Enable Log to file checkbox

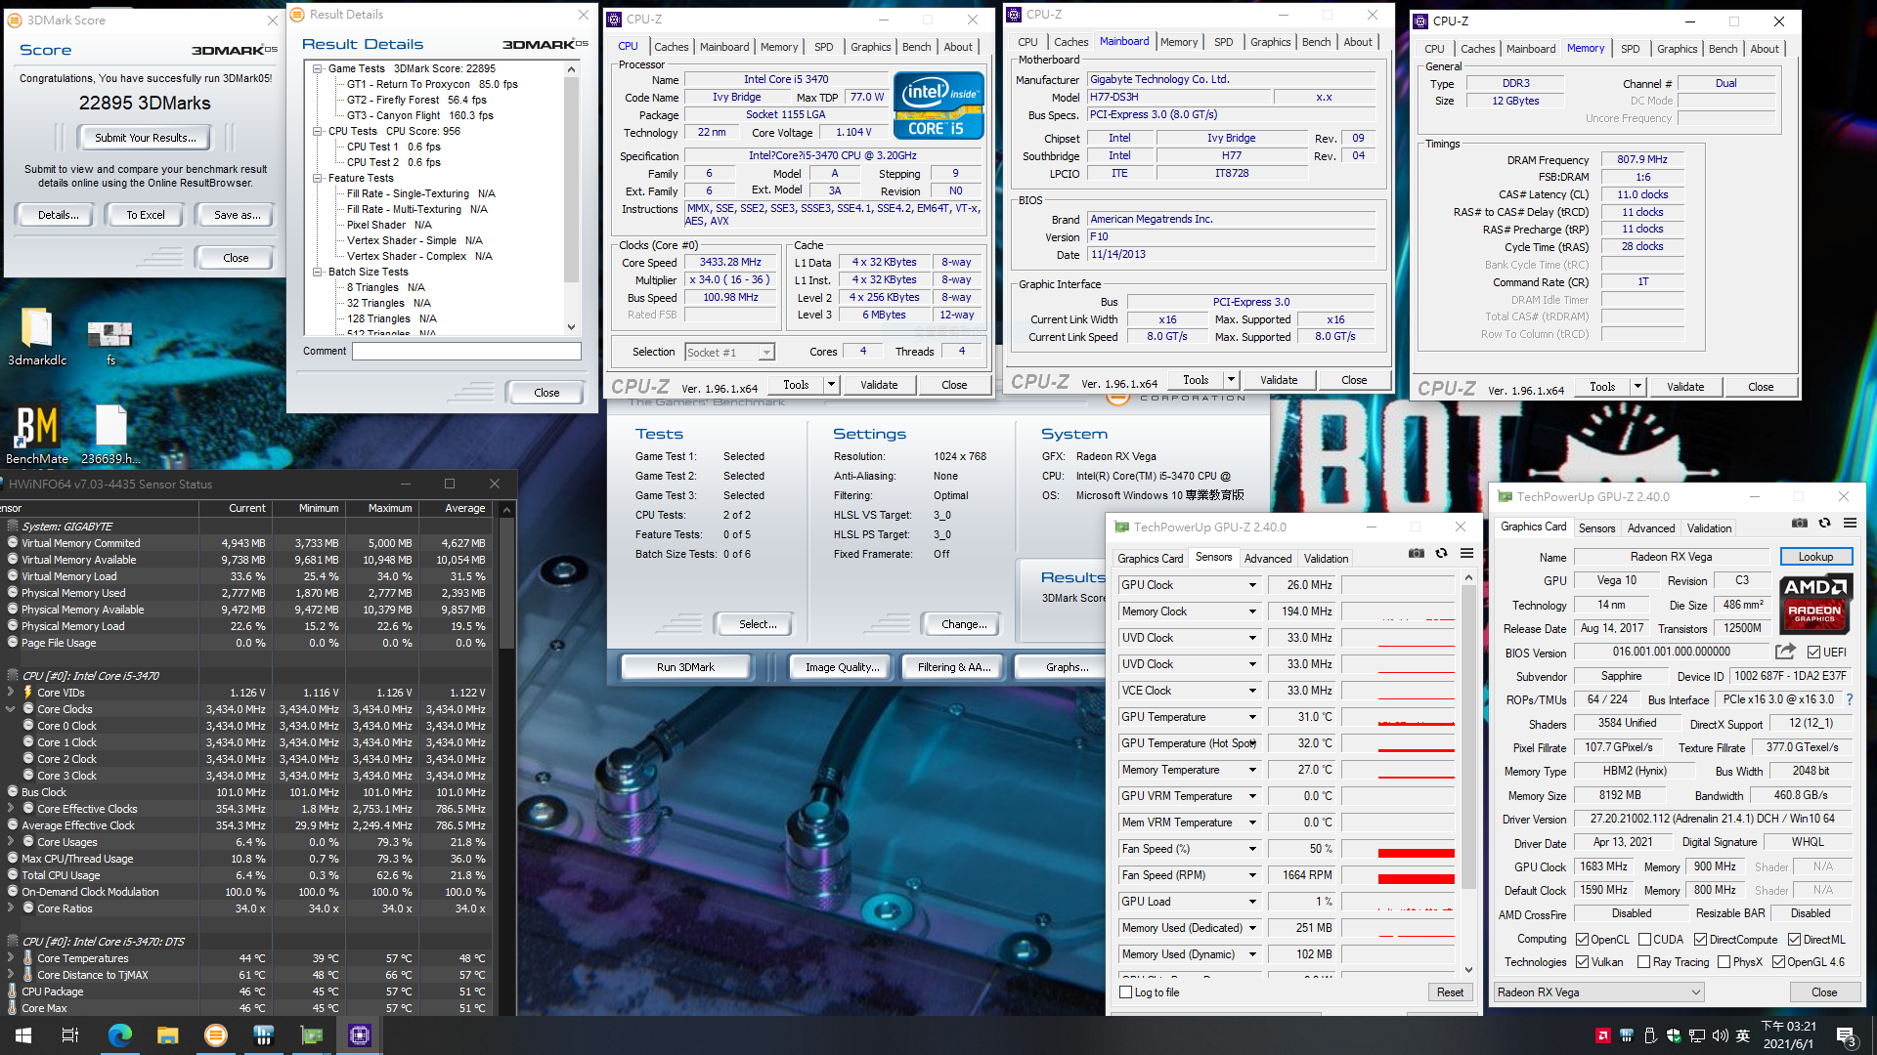(x=1126, y=992)
